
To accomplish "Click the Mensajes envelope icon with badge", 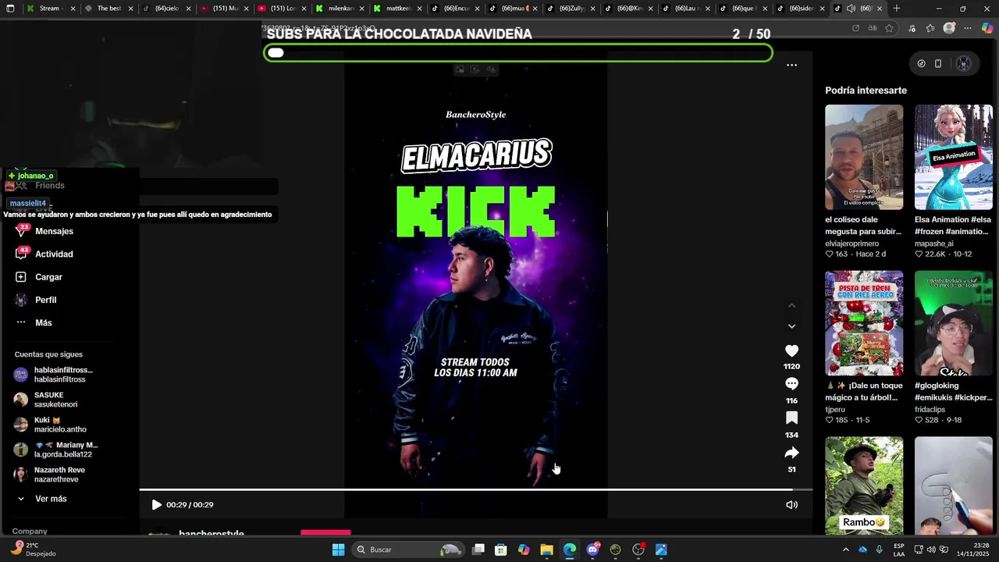I will click(x=21, y=231).
